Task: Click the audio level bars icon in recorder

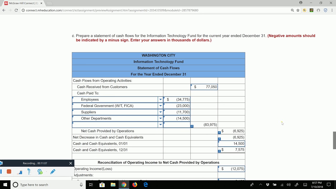Action: point(20,172)
